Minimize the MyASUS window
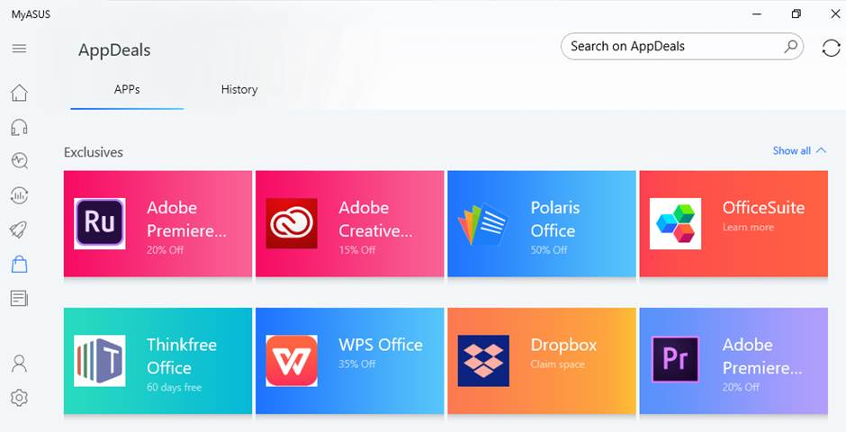Viewport: 846px width, 432px height. point(757,14)
